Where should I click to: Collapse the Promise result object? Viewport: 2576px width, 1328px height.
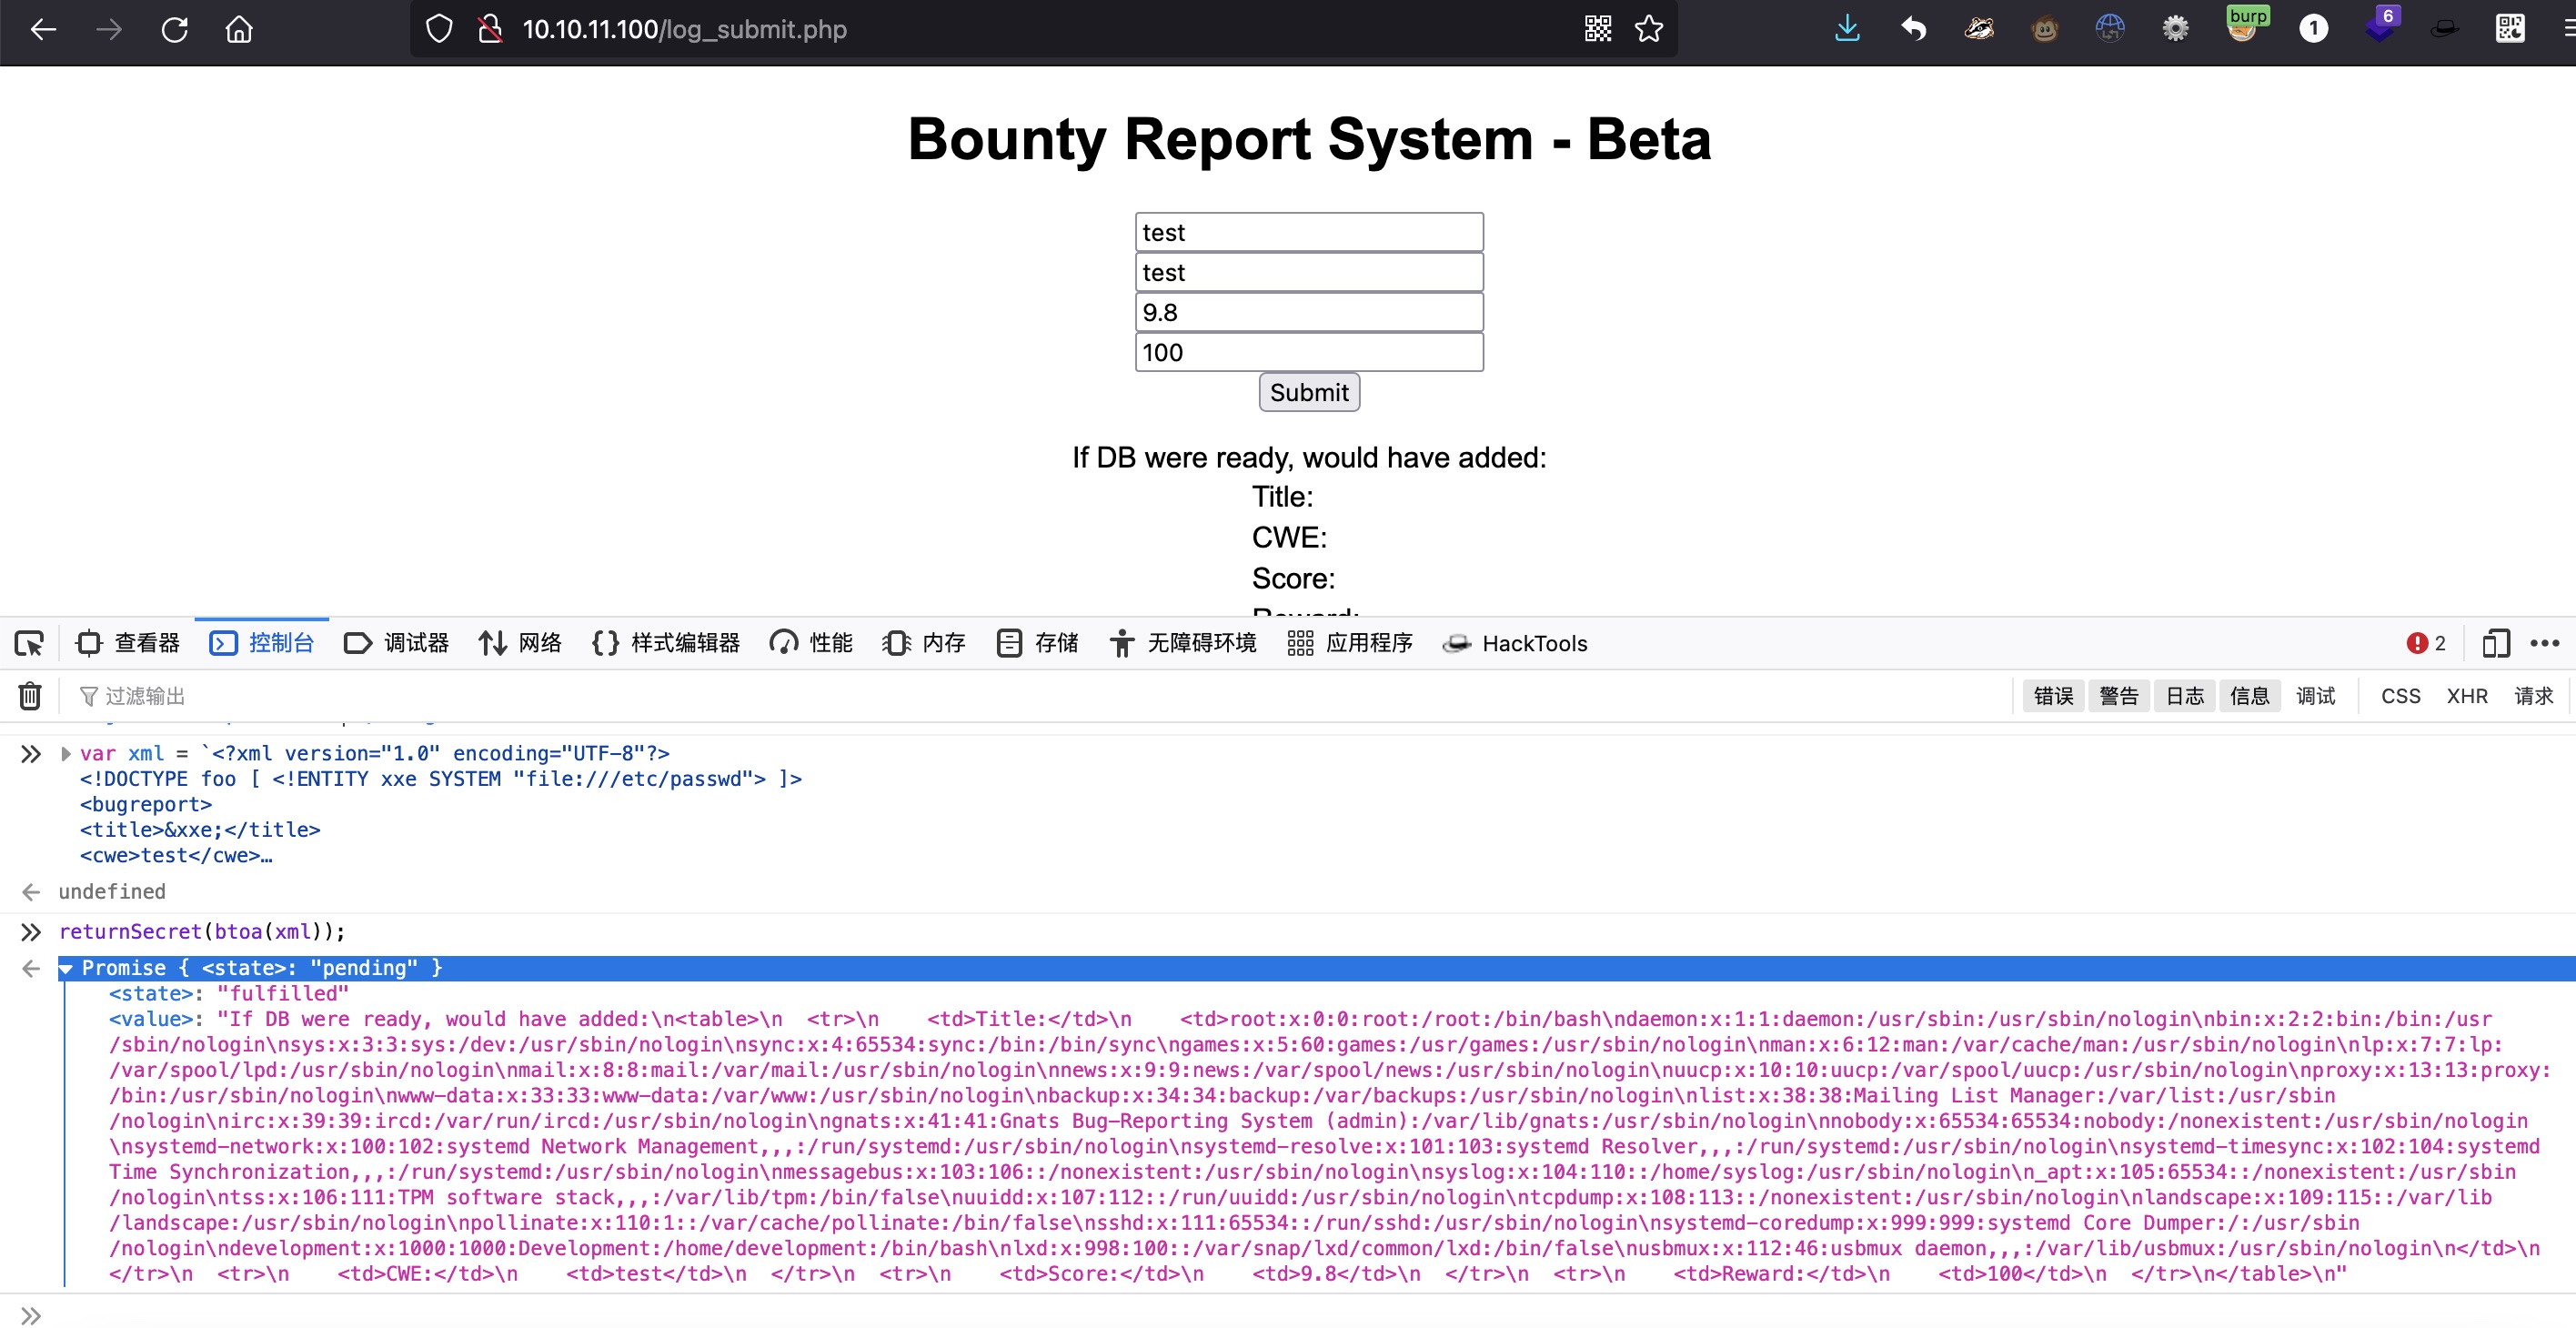tap(66, 968)
